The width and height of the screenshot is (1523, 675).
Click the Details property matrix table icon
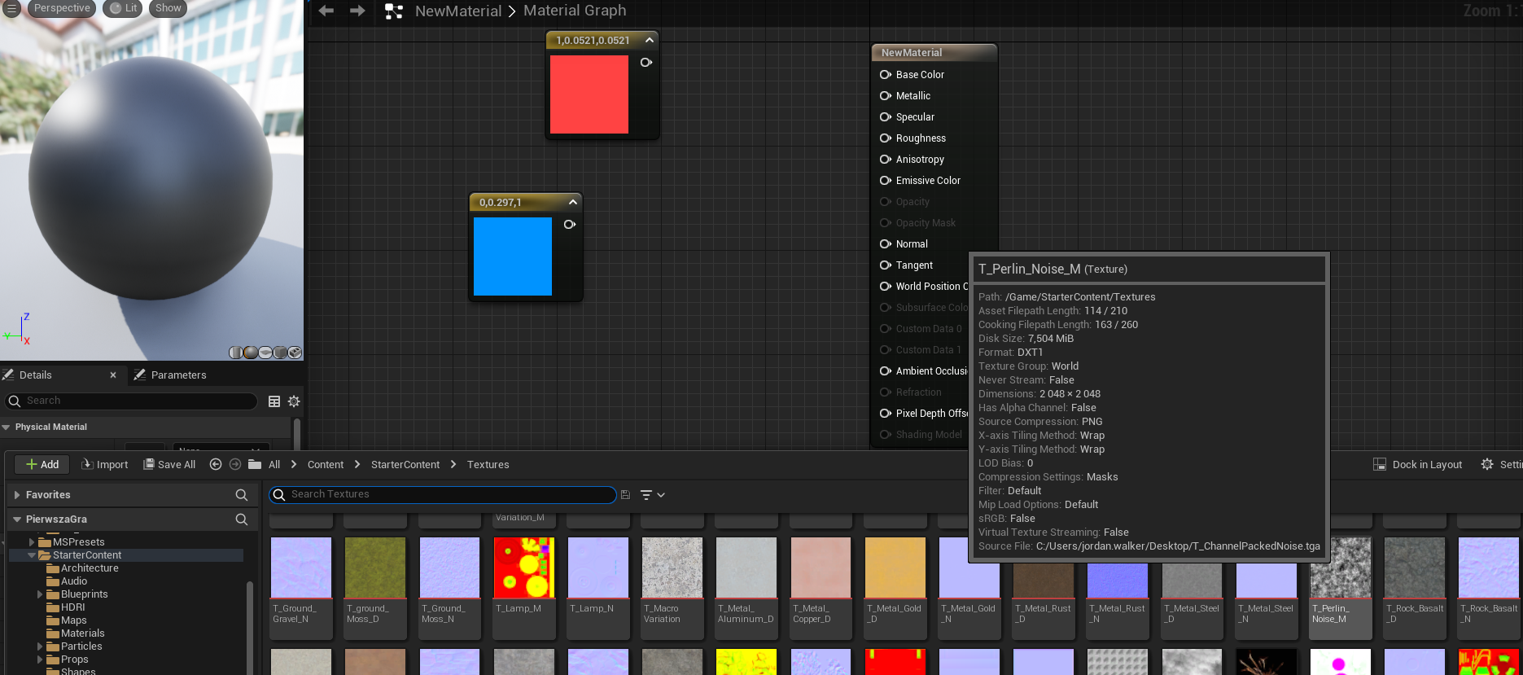pos(274,401)
